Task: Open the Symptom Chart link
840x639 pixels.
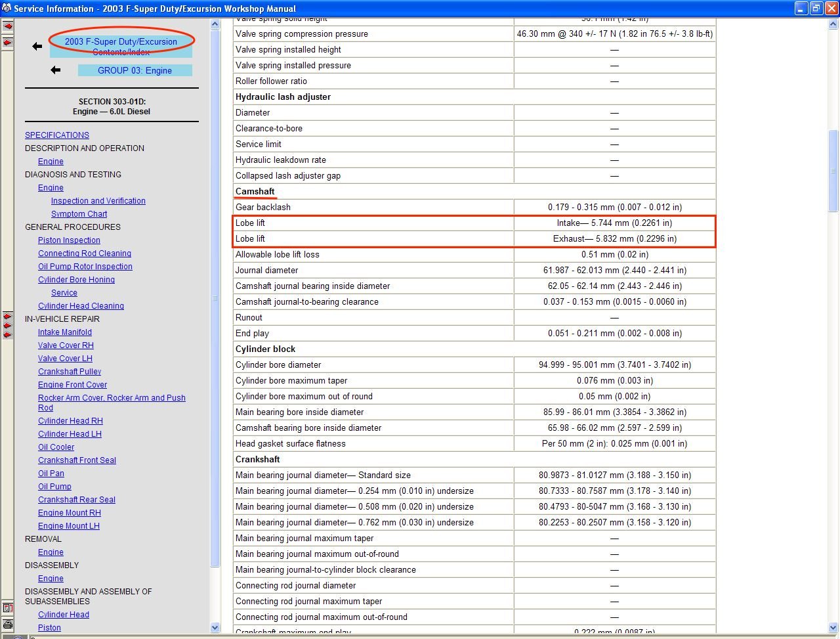Action: point(79,213)
